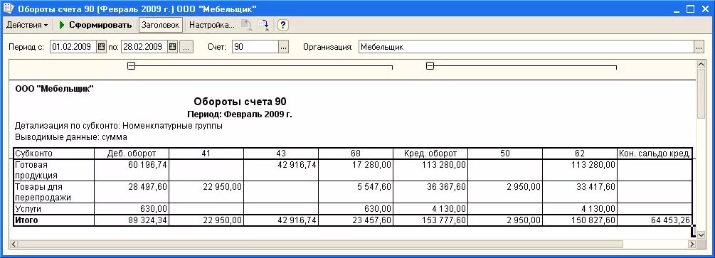The image size is (715, 258).
Task: Click the vertical scrollbar thumb
Action: pyautogui.click(x=701, y=93)
